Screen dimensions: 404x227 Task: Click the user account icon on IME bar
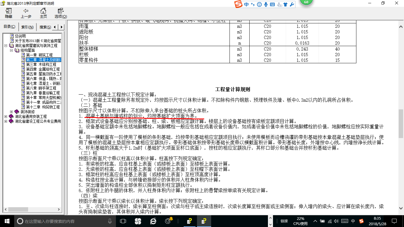pos(279,4)
